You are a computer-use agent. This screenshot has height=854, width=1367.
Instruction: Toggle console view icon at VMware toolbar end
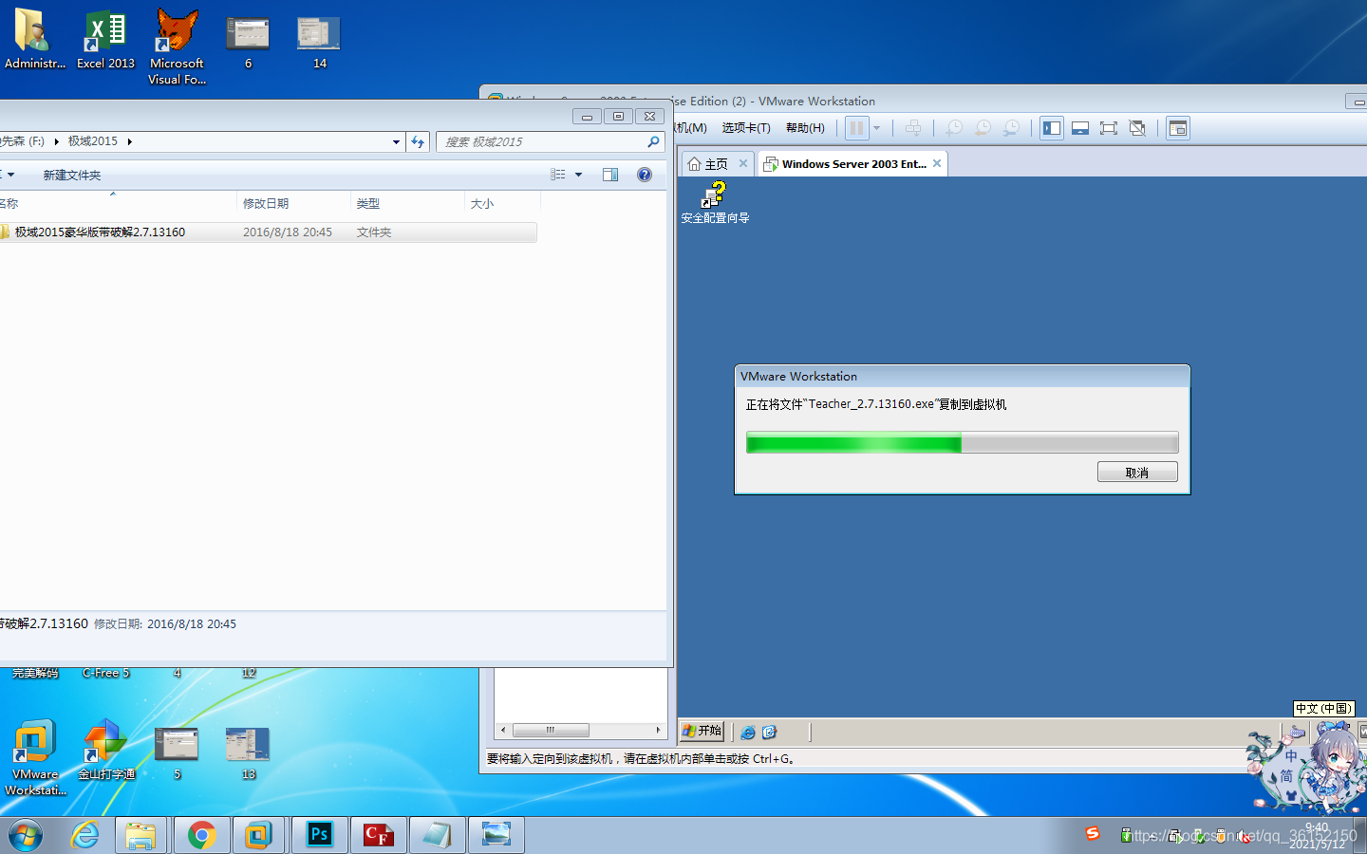[1178, 128]
